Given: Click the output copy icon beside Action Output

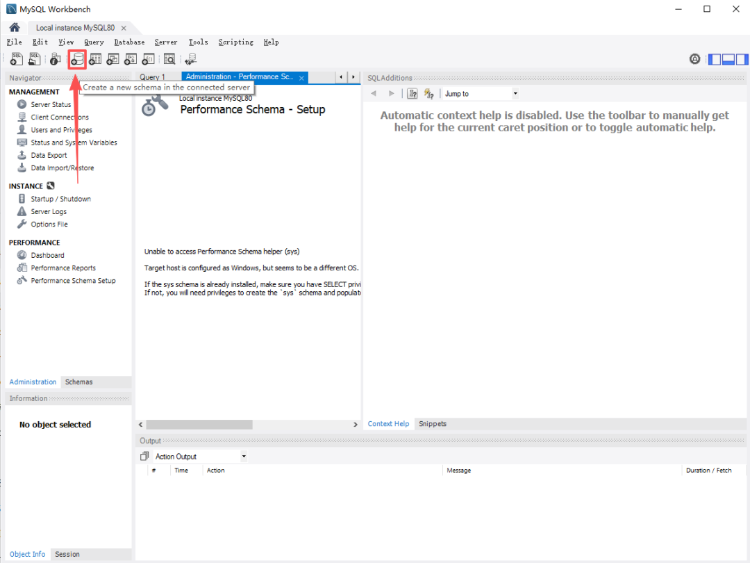Looking at the screenshot, I should pos(144,456).
